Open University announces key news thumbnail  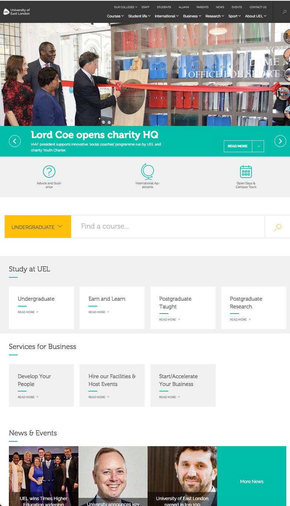tap(113, 476)
